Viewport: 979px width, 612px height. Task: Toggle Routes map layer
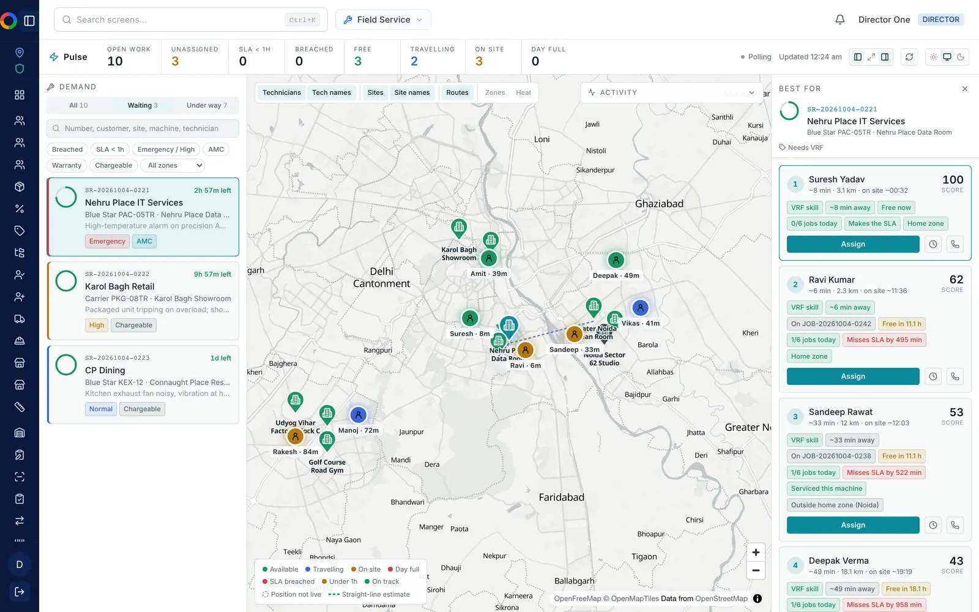click(457, 92)
